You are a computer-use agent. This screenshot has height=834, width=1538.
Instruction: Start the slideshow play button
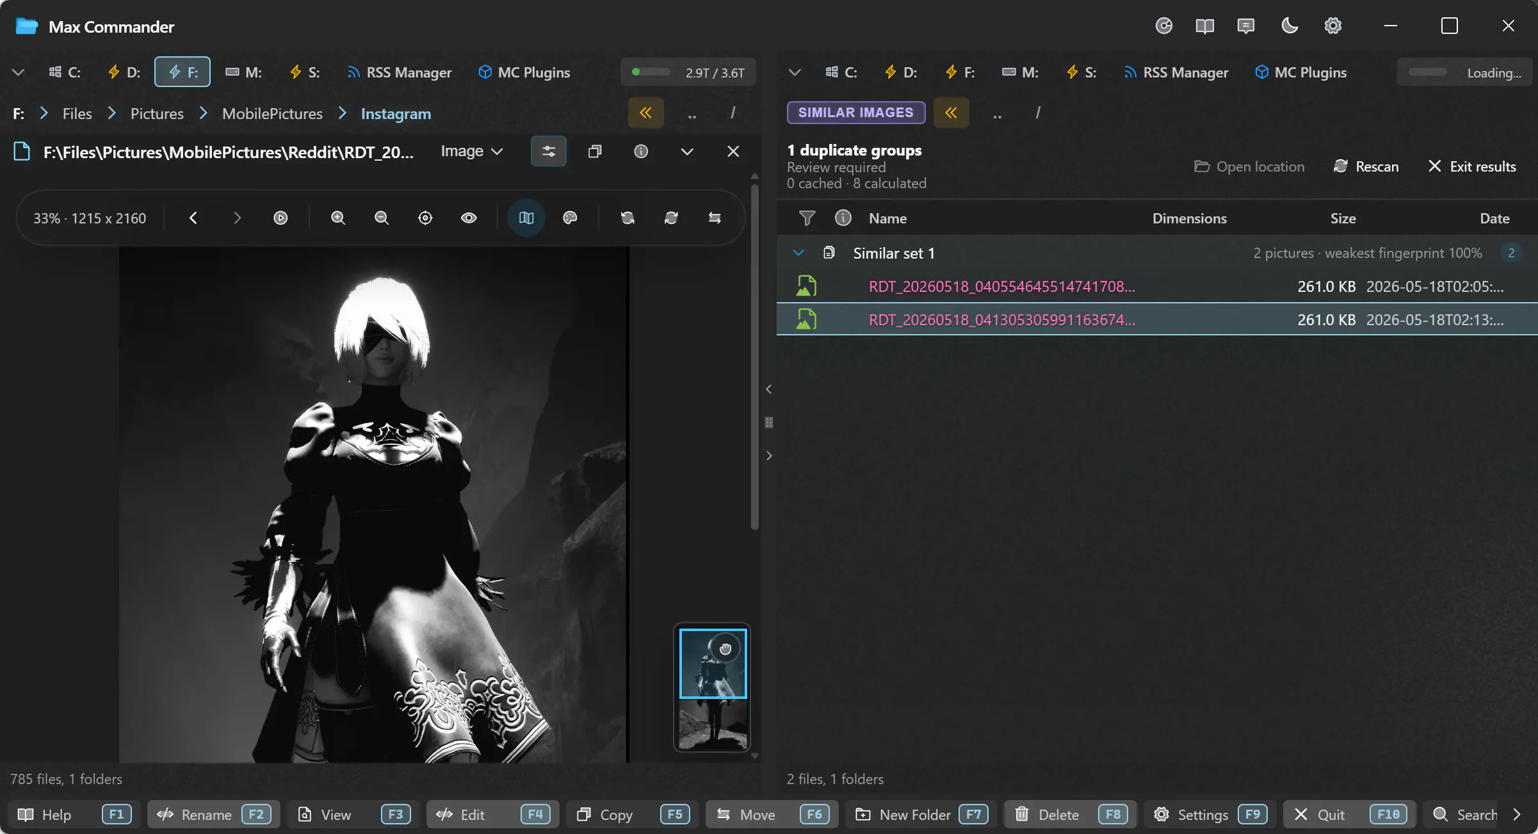[x=280, y=218]
